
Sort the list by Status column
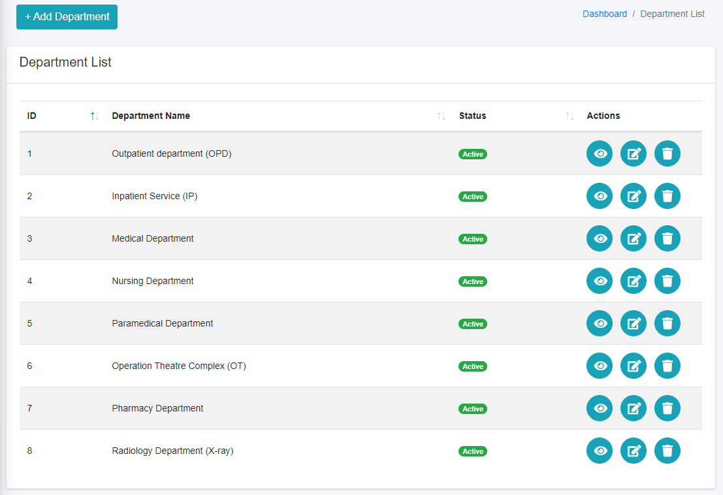coord(473,116)
